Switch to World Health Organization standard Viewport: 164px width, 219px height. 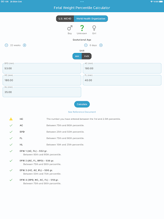[x=91, y=19]
